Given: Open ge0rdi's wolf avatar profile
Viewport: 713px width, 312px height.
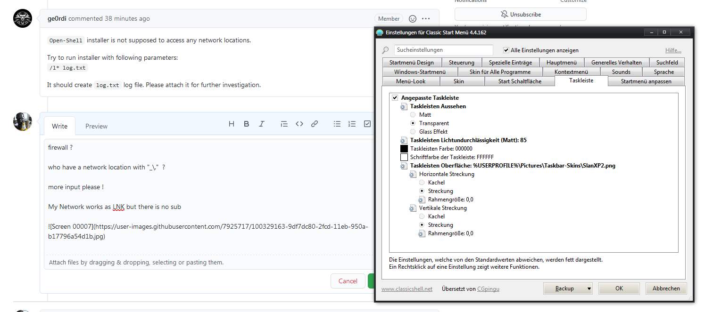Looking at the screenshot, I should (23, 18).
